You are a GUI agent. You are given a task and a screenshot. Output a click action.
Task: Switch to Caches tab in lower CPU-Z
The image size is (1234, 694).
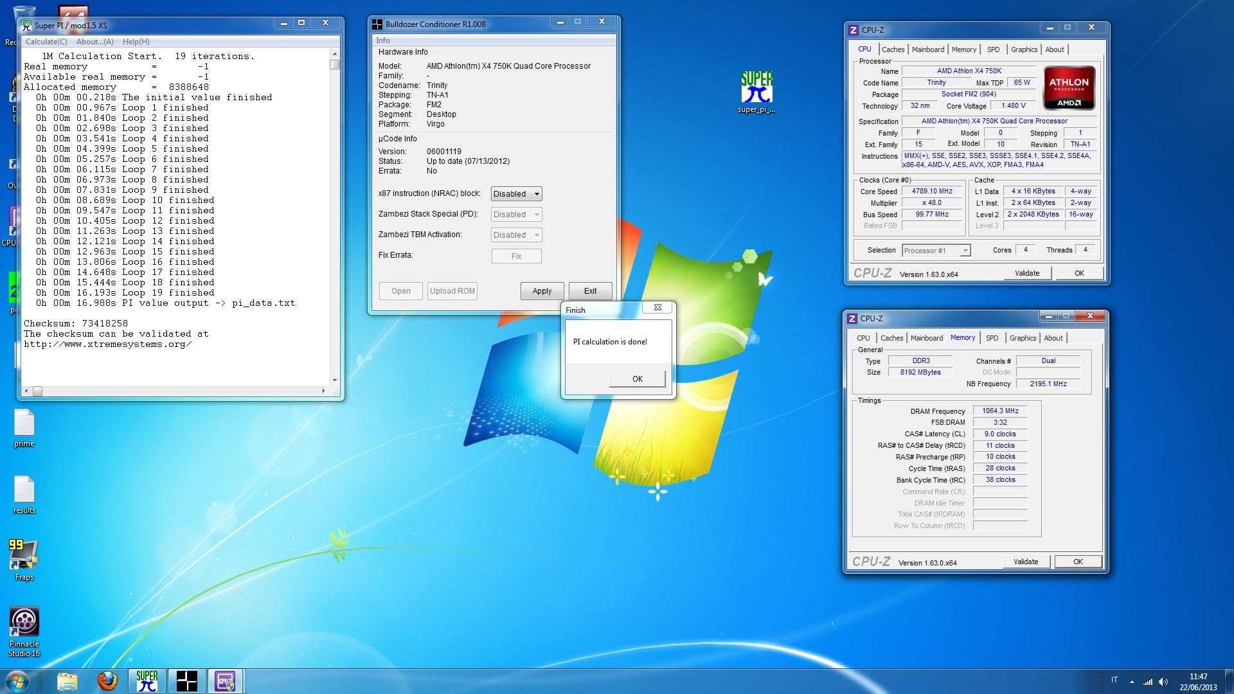[891, 338]
